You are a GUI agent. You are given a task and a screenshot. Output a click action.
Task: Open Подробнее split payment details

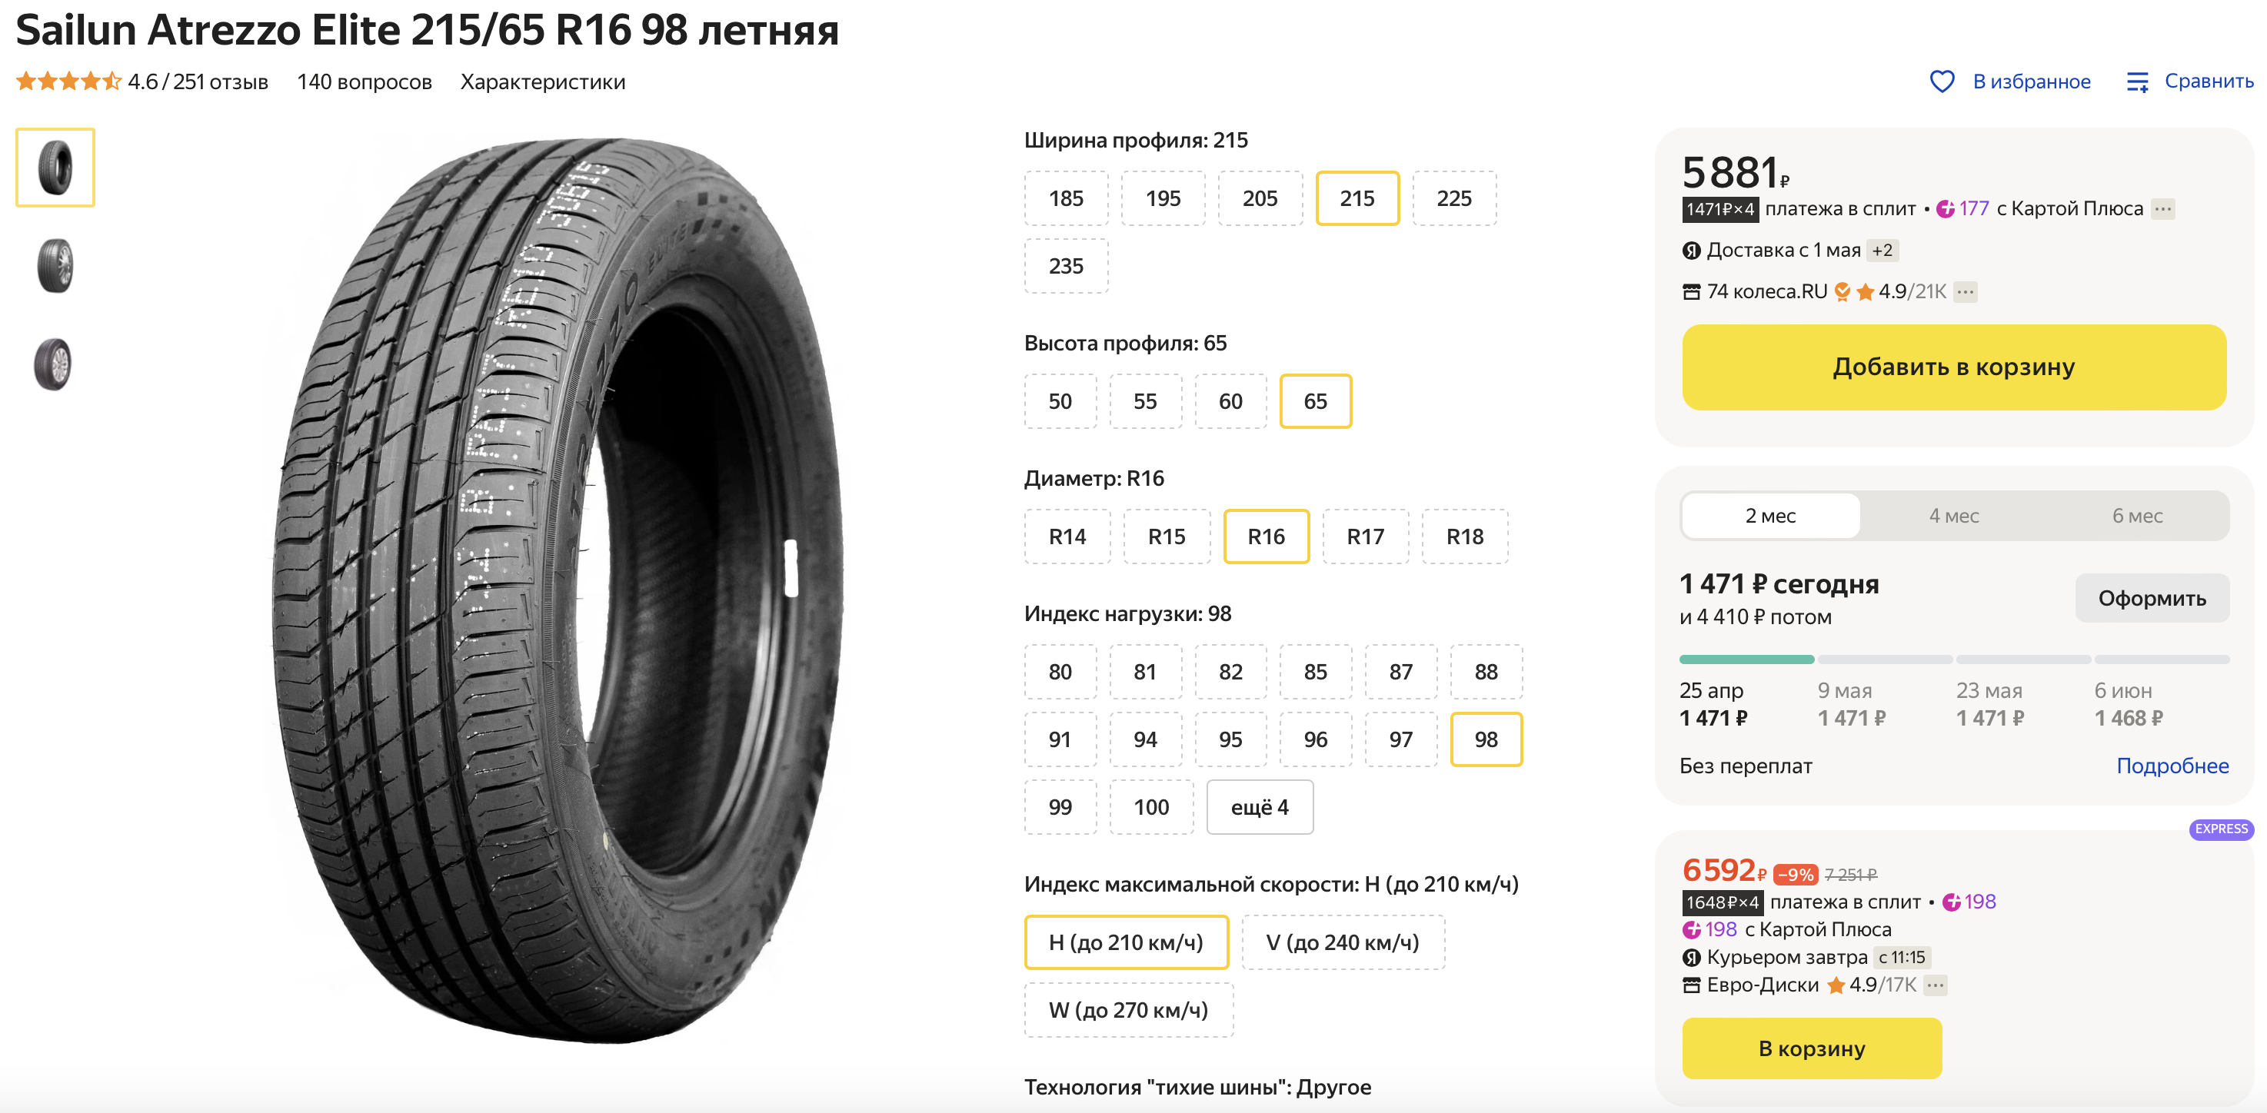point(2171,766)
